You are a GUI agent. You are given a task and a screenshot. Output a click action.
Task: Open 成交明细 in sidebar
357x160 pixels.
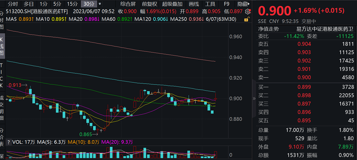pos(2,108)
